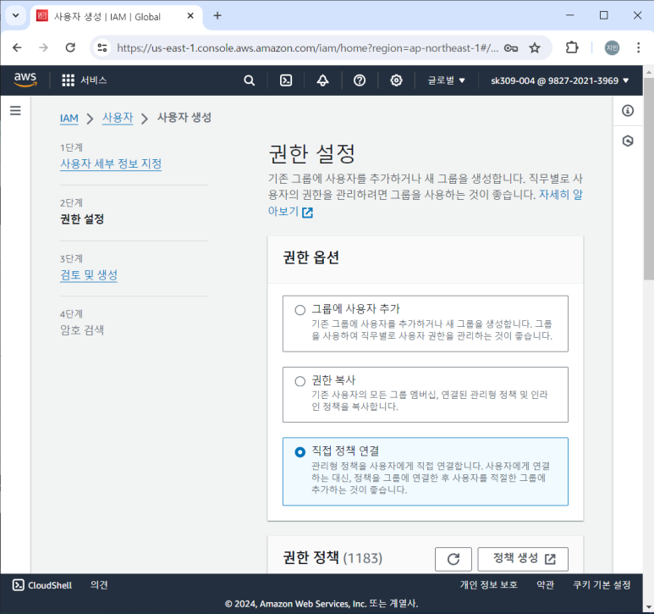Click the page vertical scrollbar thumb
This screenshot has width=654, height=614.
(649, 179)
